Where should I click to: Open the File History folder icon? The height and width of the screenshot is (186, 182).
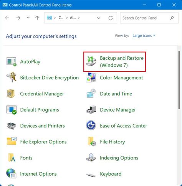[92, 142]
